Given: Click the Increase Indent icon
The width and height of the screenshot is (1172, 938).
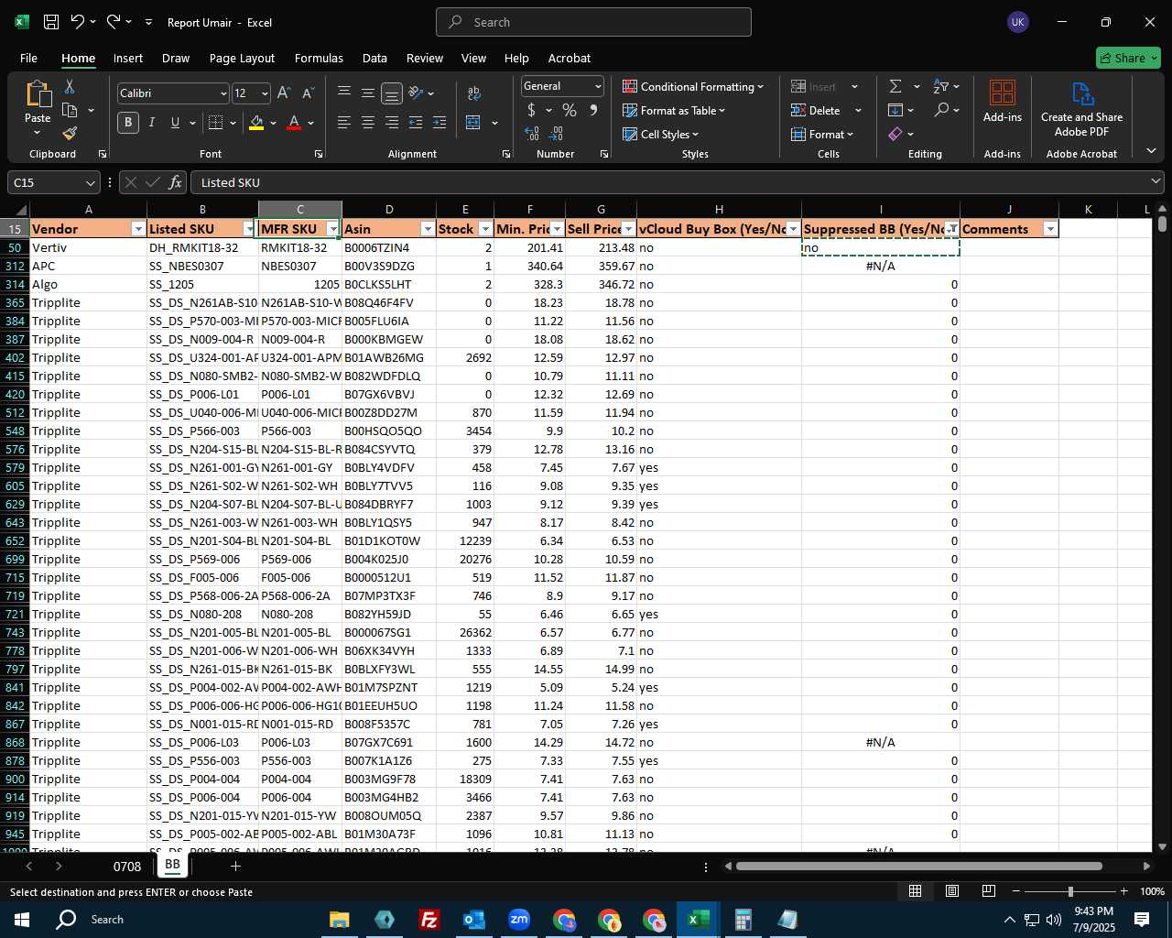Looking at the screenshot, I should [439, 123].
